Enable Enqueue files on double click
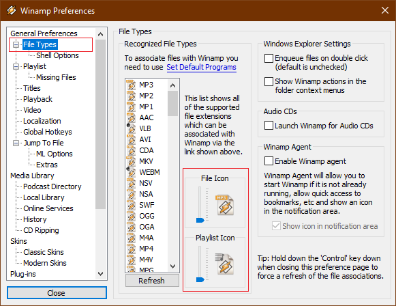This screenshot has height=306, width=396. point(269,58)
